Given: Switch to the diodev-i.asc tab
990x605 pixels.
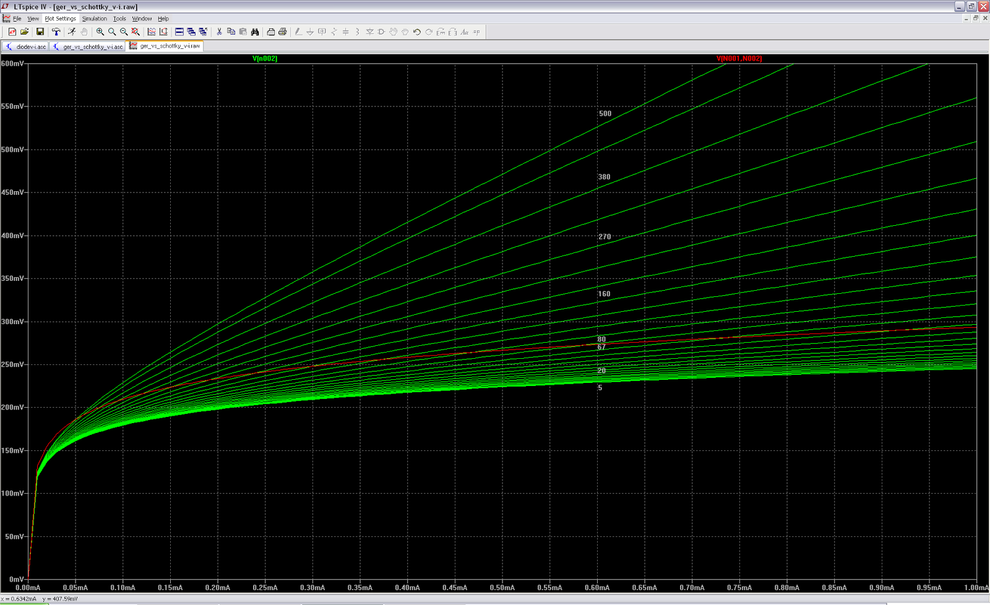Looking at the screenshot, I should point(27,46).
